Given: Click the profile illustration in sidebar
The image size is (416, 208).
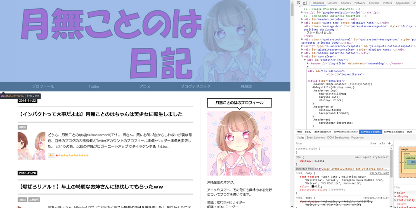Looking at the screenshot, I should click(239, 143).
